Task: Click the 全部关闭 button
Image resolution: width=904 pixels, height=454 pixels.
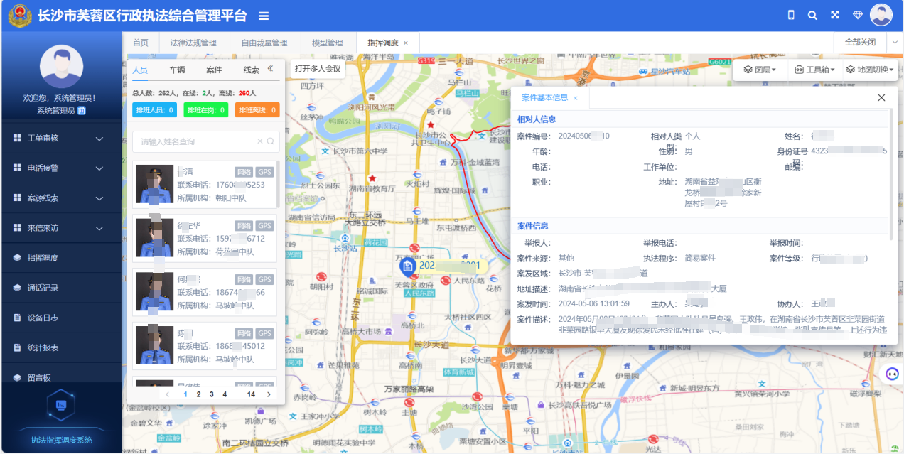Action: click(860, 42)
